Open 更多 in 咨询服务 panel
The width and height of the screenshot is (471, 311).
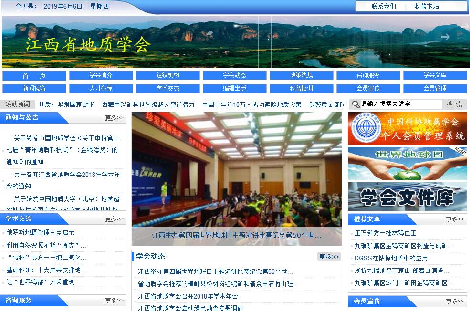coord(114,301)
